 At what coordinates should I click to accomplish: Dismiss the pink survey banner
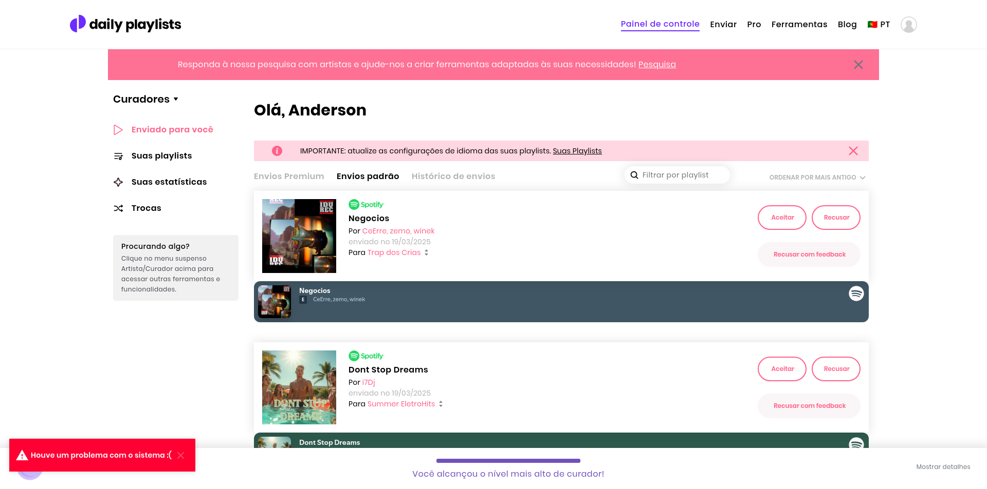coord(858,65)
